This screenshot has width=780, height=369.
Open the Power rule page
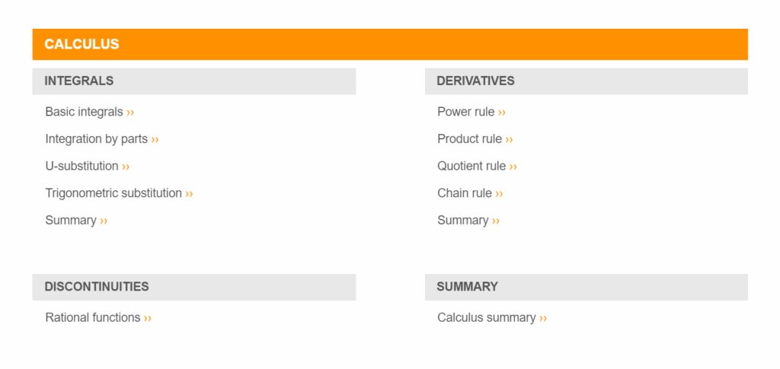click(x=465, y=112)
